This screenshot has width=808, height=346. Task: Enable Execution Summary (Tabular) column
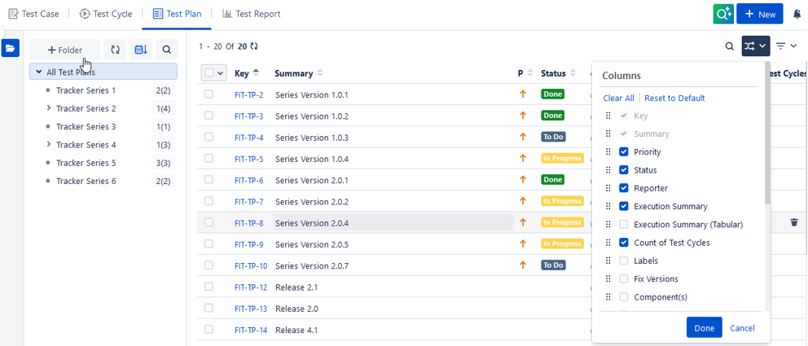624,225
